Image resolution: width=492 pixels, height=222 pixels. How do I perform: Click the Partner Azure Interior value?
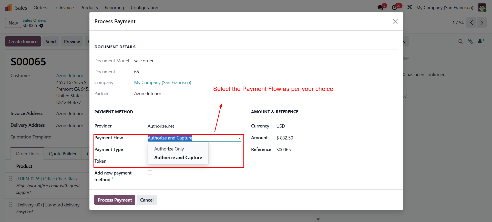tap(148, 94)
